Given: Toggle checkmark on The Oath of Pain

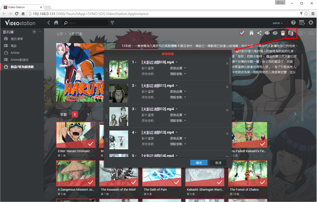Looking at the screenshot, I should (x=176, y=182).
